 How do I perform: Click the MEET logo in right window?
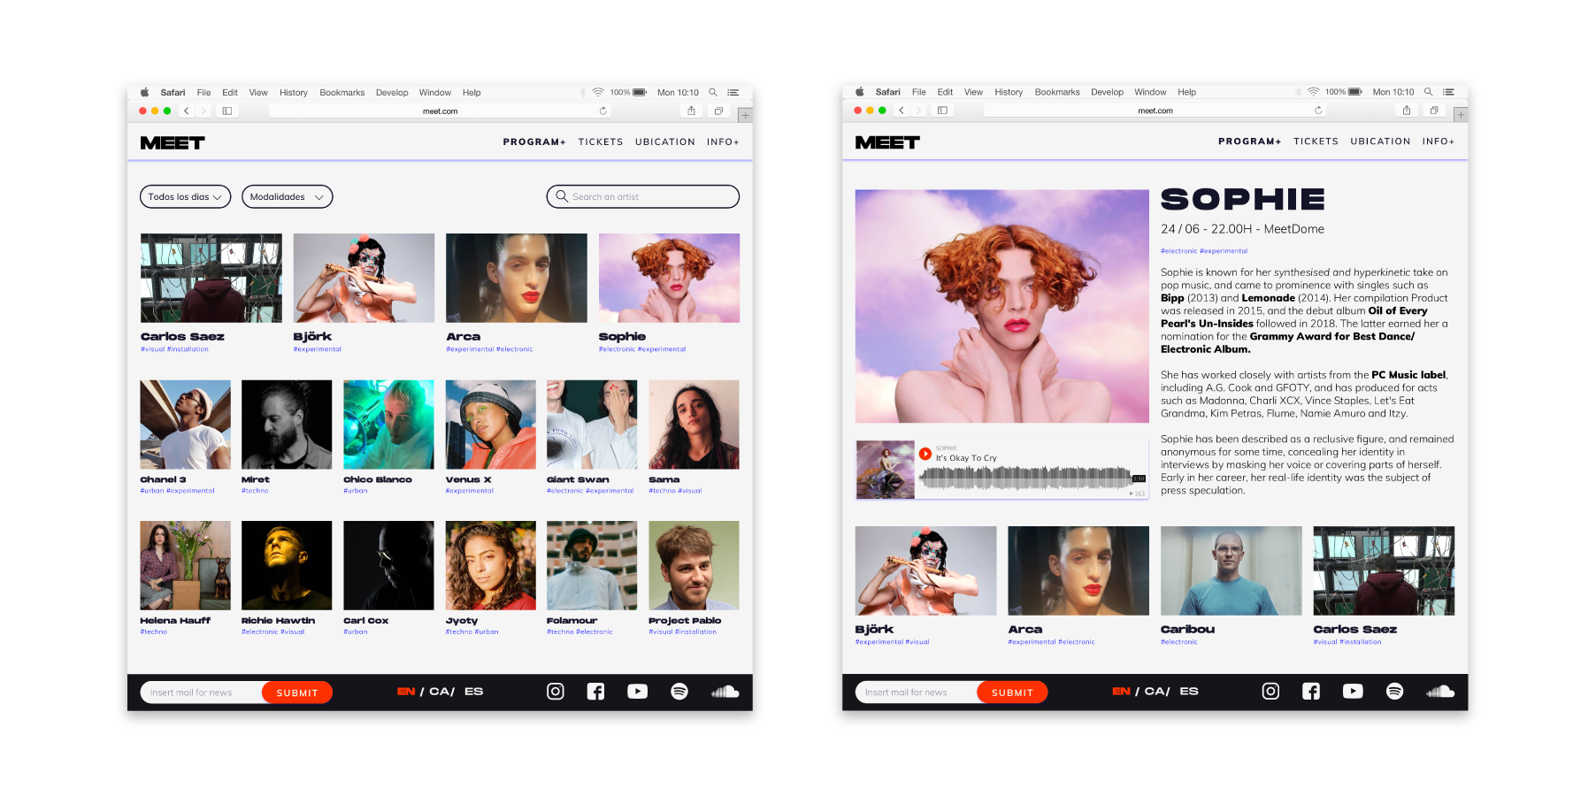[x=887, y=142]
